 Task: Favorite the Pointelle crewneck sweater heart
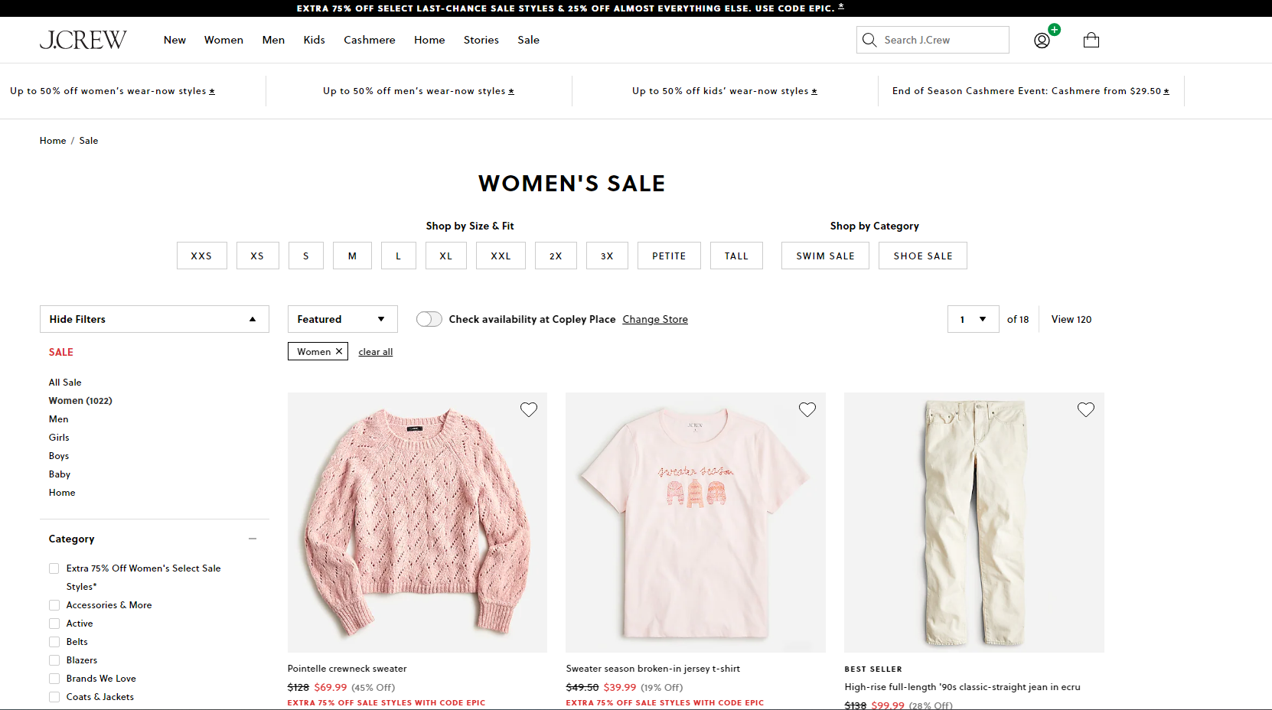pyautogui.click(x=529, y=409)
